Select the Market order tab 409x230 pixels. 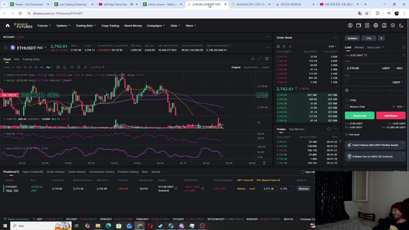point(359,47)
